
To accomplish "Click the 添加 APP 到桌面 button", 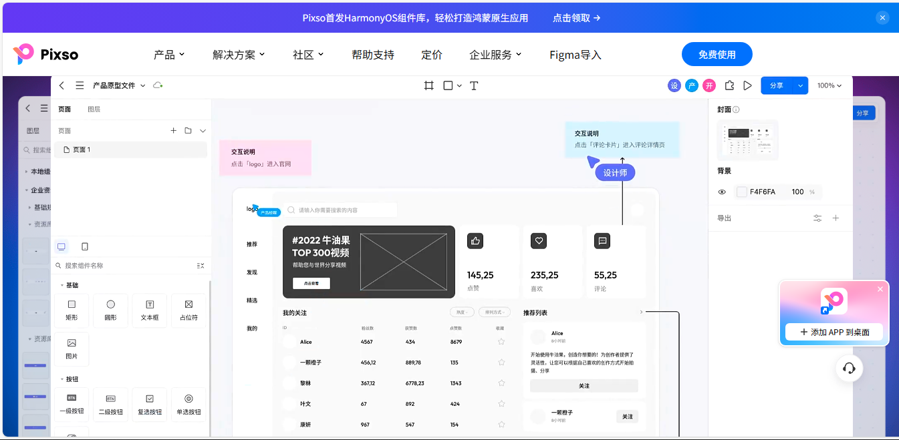I will (834, 332).
